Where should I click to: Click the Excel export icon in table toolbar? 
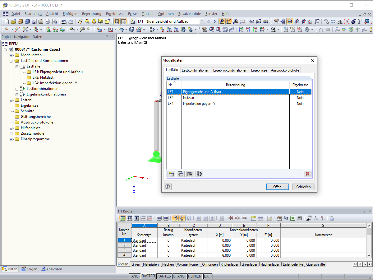(293, 218)
